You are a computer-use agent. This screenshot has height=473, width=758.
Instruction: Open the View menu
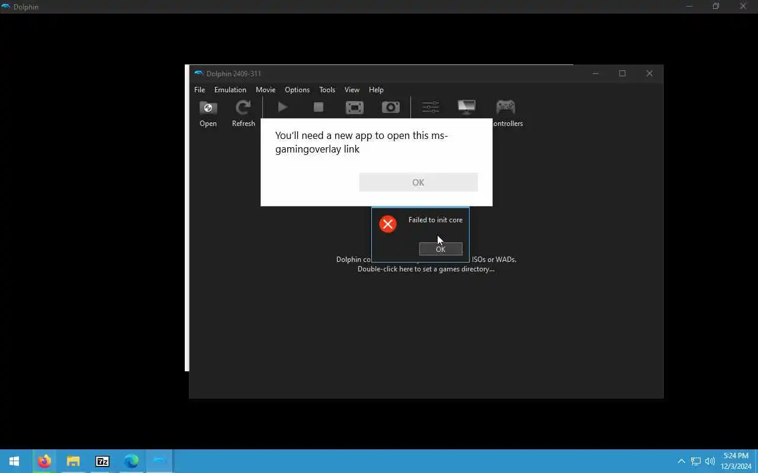tap(352, 90)
